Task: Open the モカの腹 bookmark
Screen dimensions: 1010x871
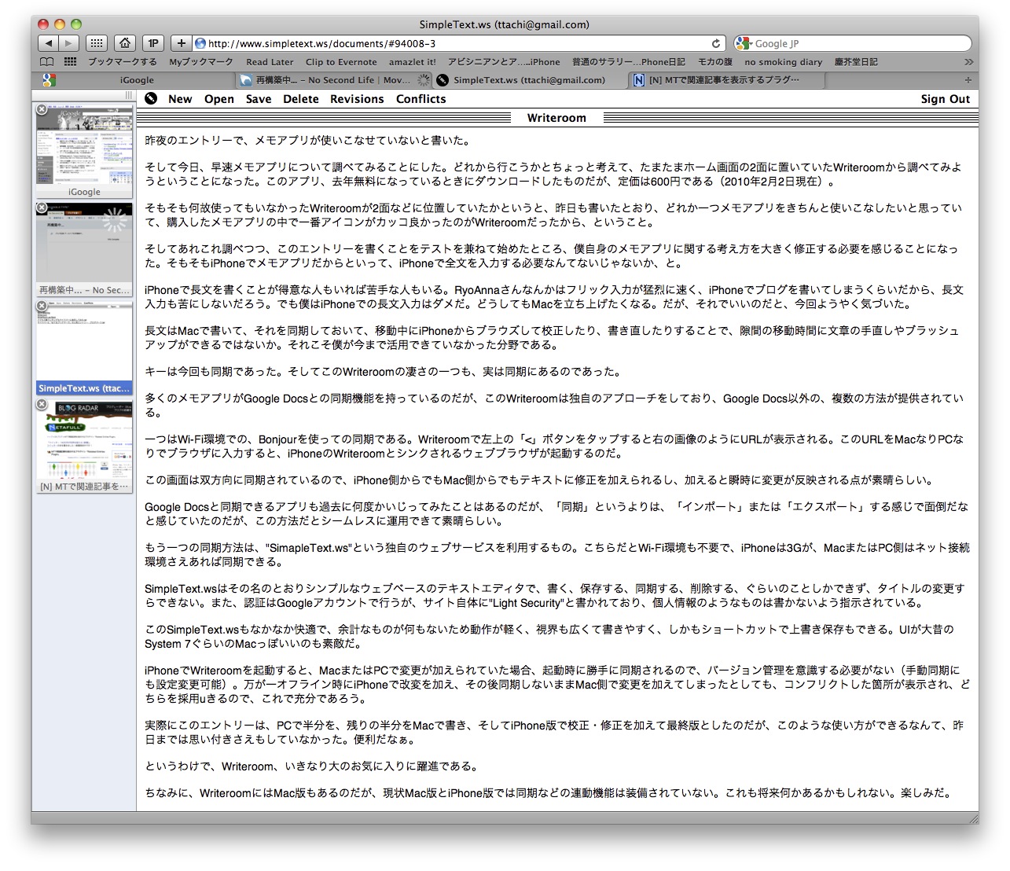Action: click(x=715, y=62)
